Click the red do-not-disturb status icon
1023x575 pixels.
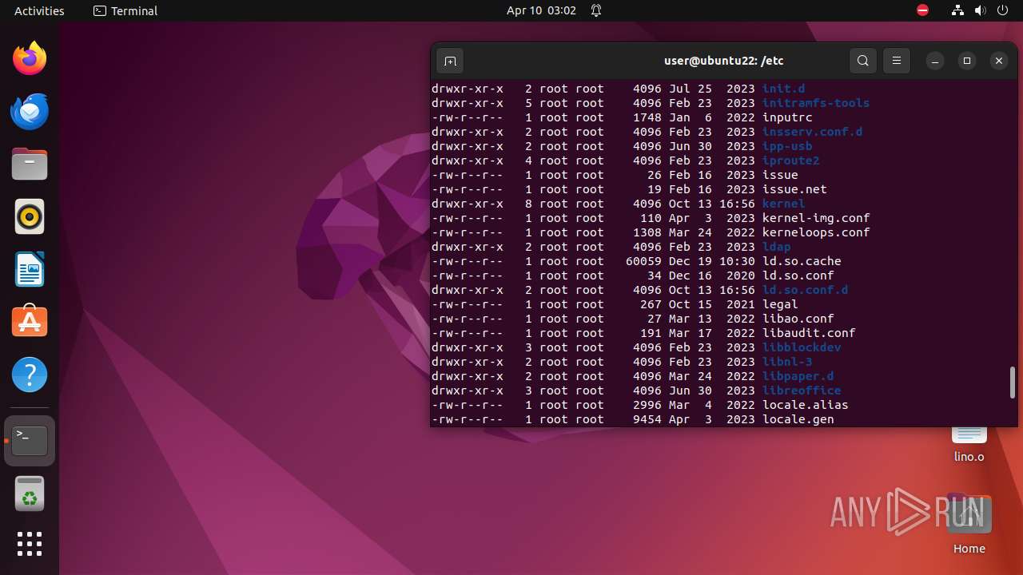click(x=922, y=10)
